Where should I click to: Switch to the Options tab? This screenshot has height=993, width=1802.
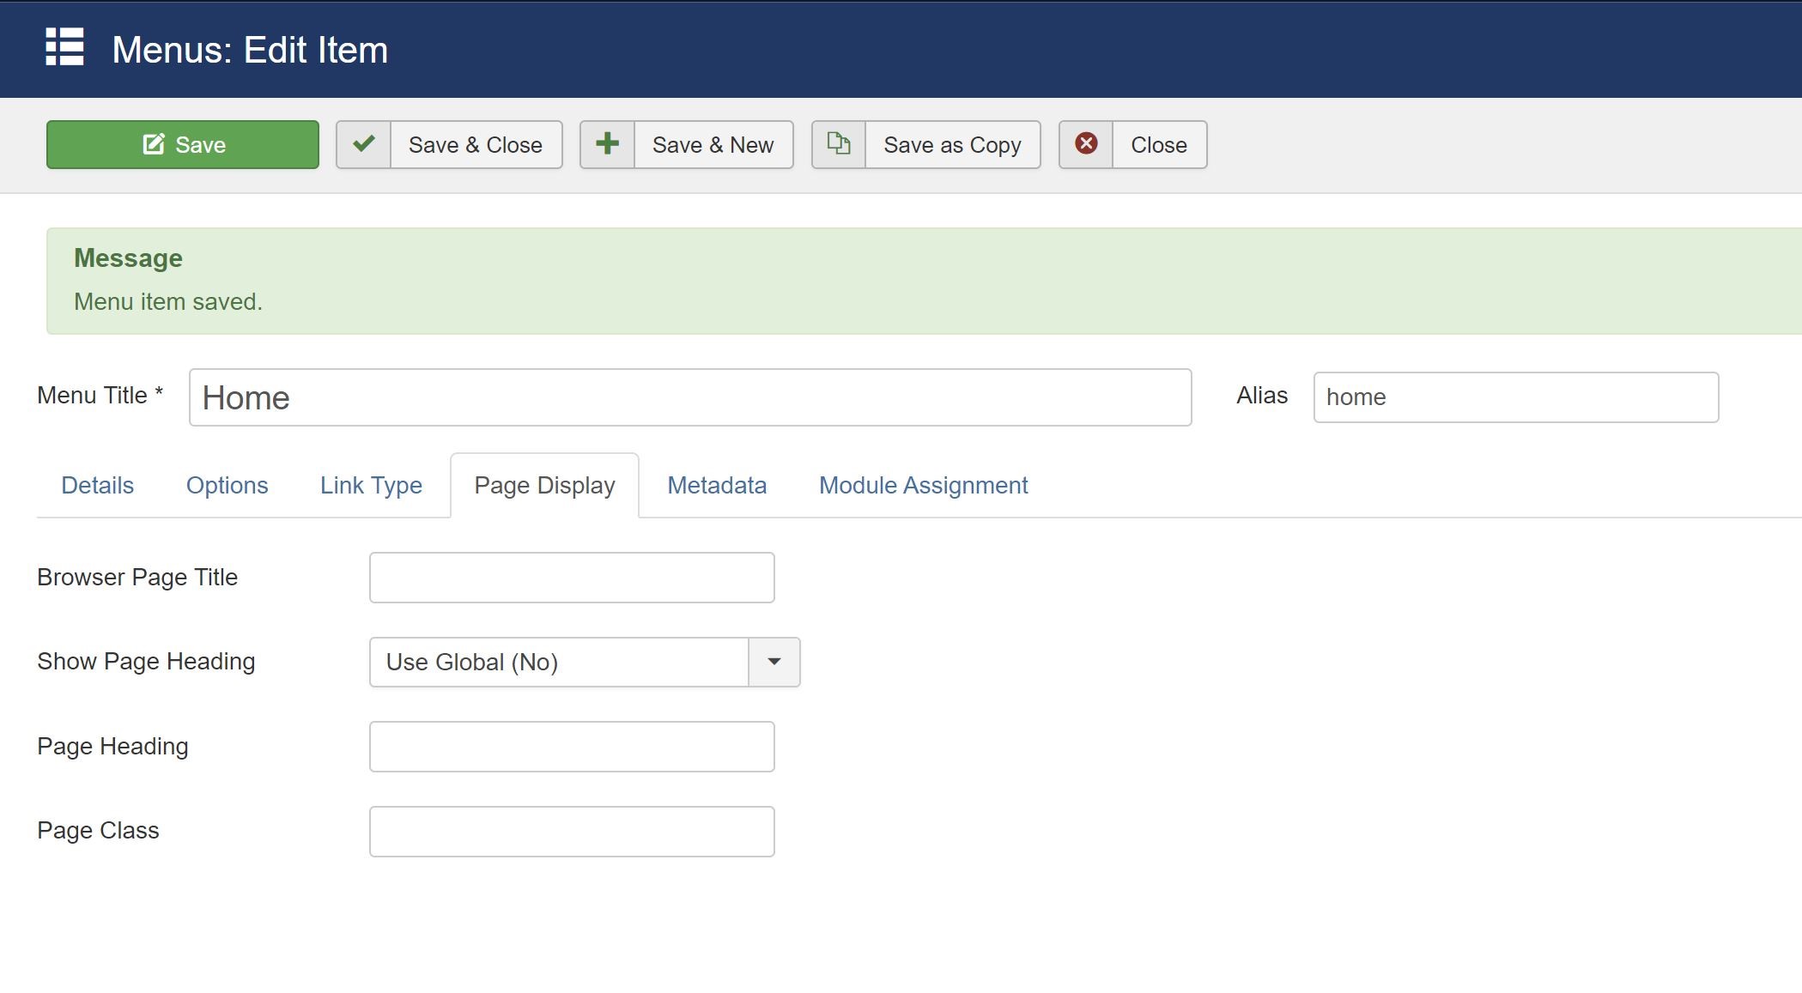226,485
